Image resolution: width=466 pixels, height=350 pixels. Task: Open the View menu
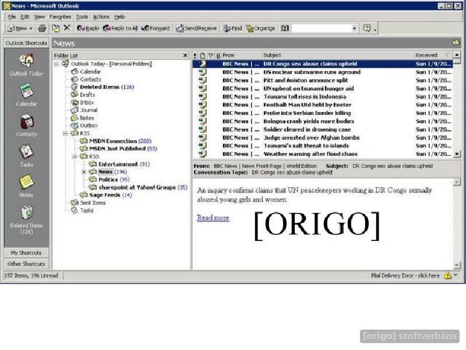click(39, 17)
